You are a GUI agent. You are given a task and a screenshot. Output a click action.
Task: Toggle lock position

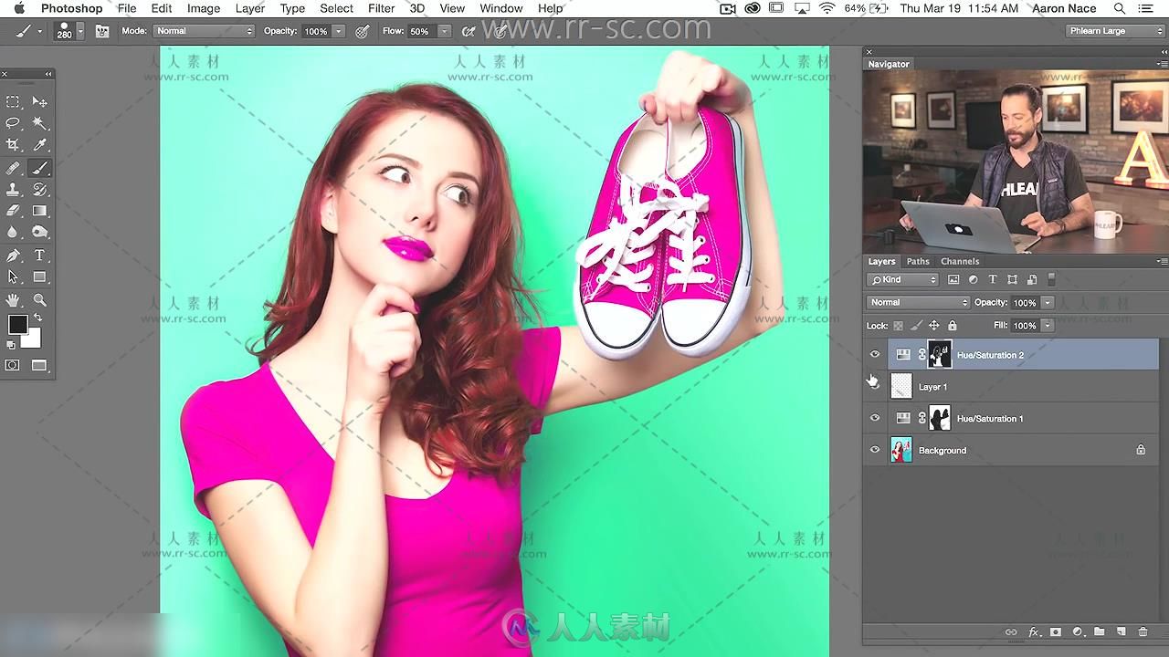pos(934,326)
